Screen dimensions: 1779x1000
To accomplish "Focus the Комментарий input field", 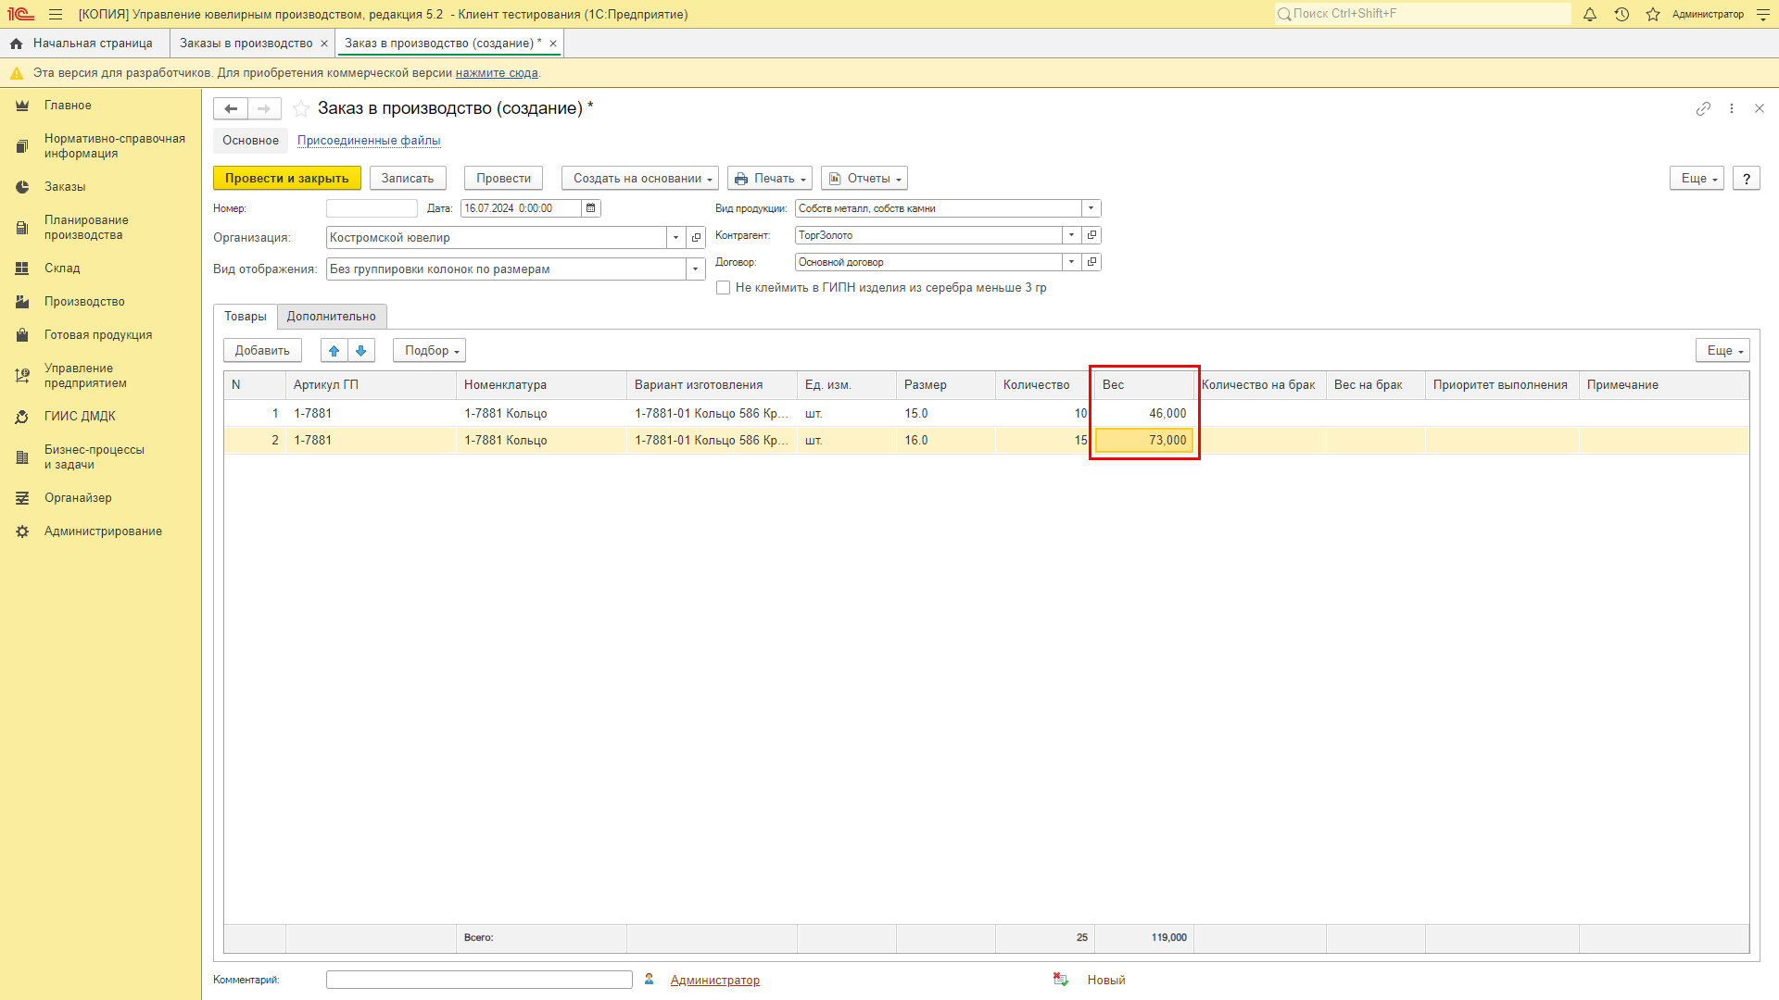I will (479, 980).
